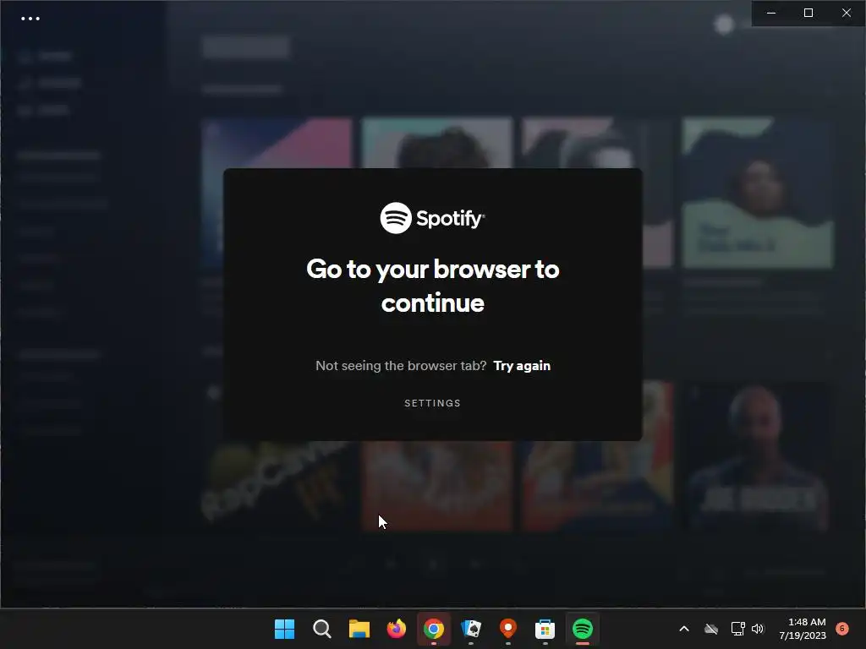Close the Spotify window
This screenshot has width=866, height=649.
846,13
